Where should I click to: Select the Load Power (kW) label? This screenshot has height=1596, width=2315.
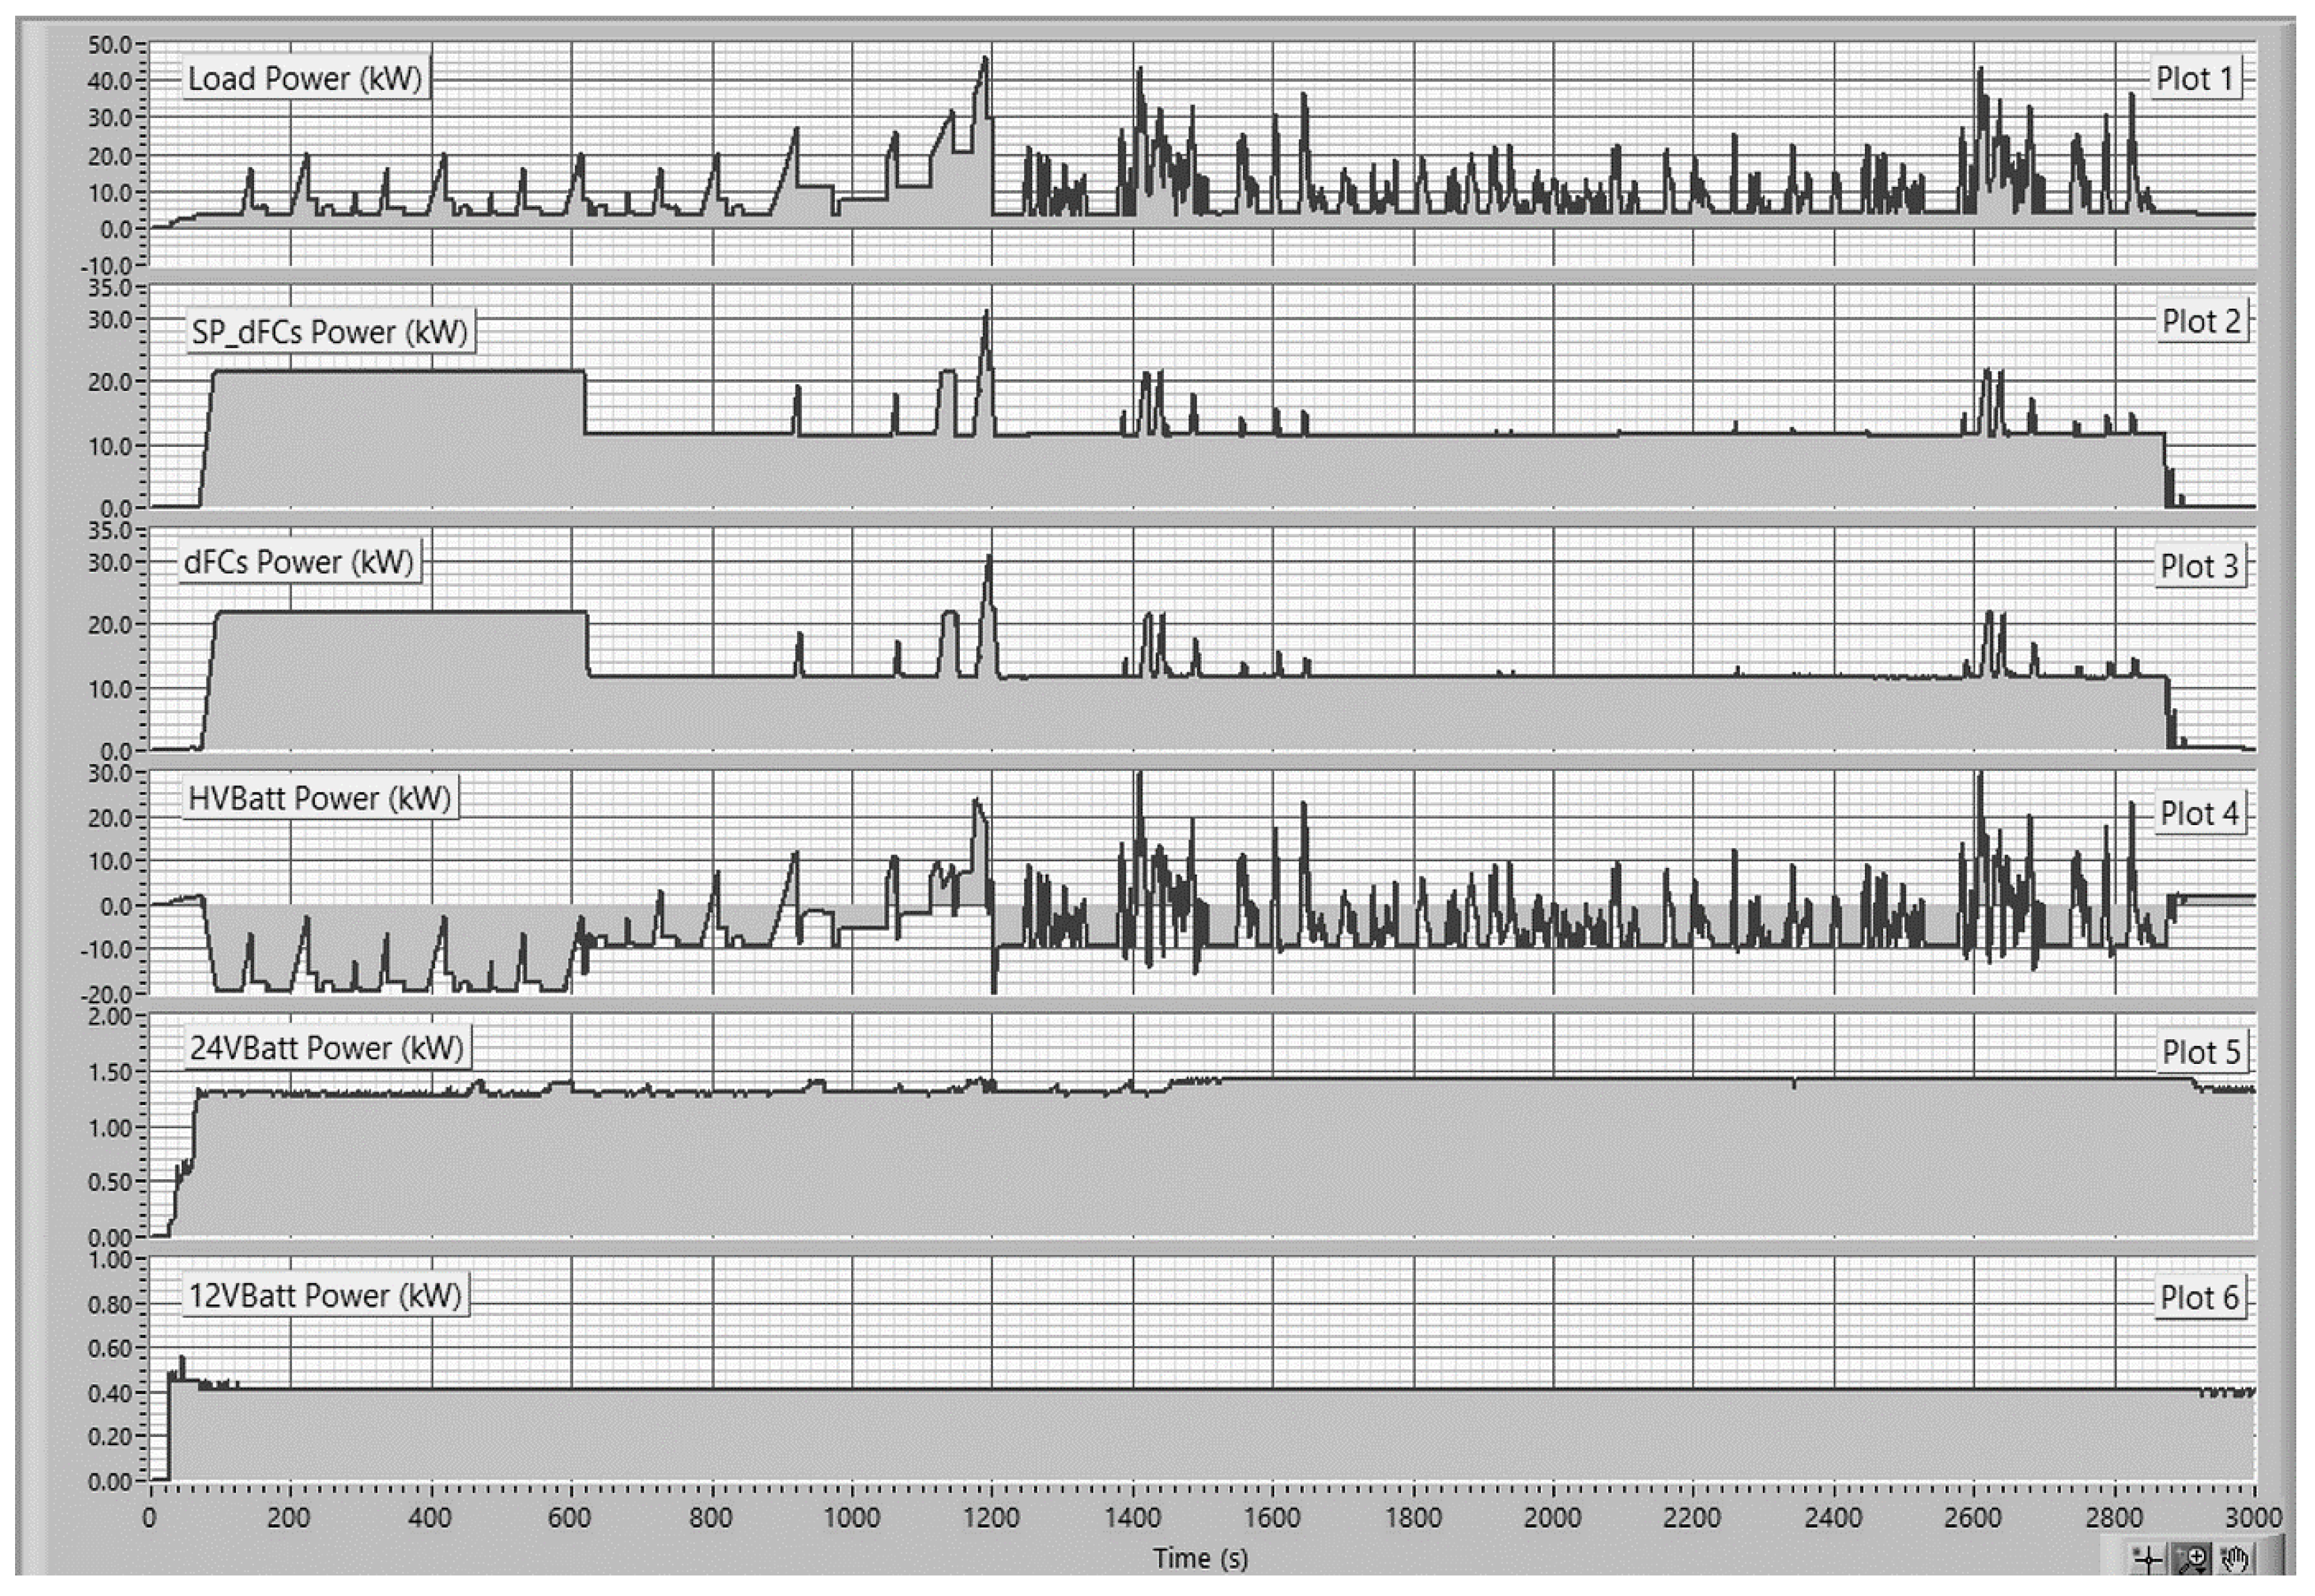coord(305,78)
